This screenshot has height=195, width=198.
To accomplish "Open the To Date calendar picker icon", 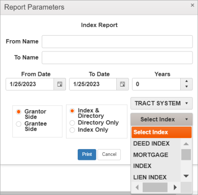I will pos(122,84).
